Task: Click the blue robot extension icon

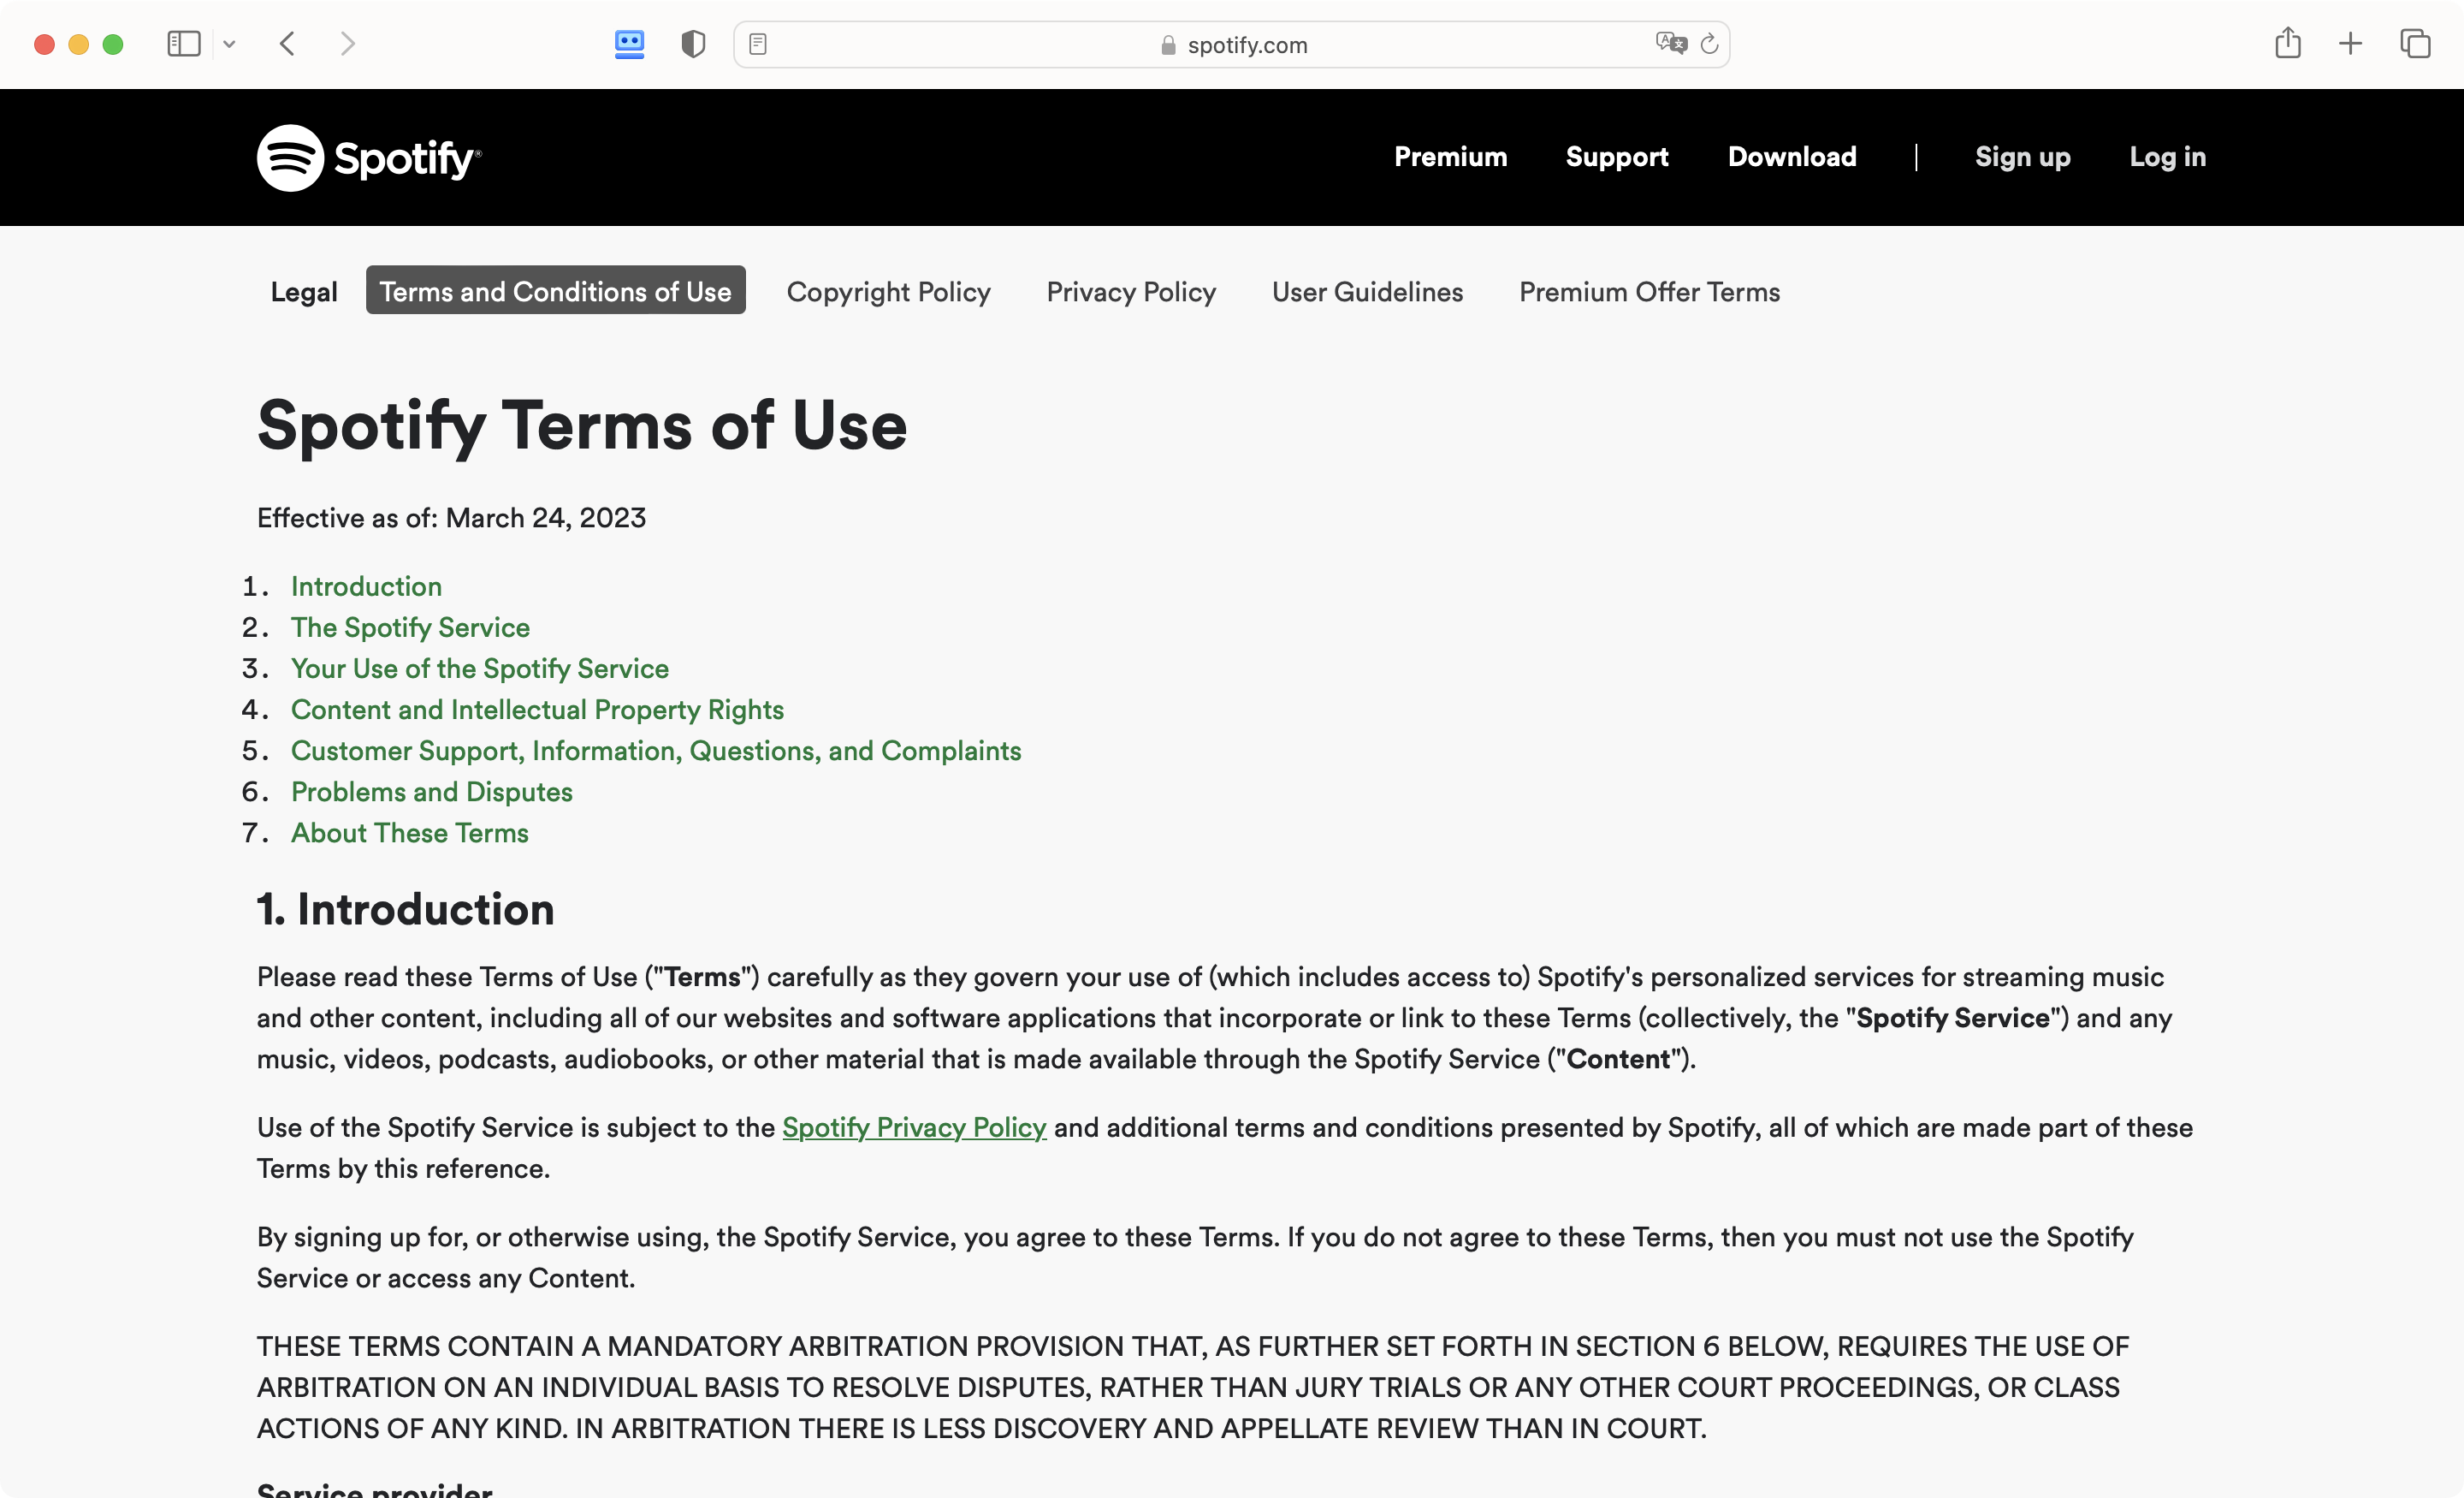Action: 629,44
